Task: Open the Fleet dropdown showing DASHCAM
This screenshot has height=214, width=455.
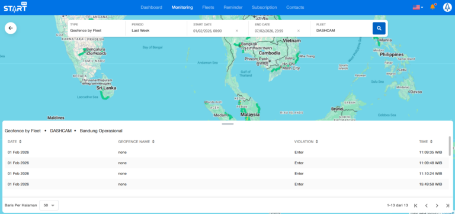Action: click(341, 28)
